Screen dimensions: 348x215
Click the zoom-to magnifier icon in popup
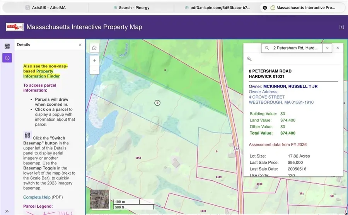249,59
